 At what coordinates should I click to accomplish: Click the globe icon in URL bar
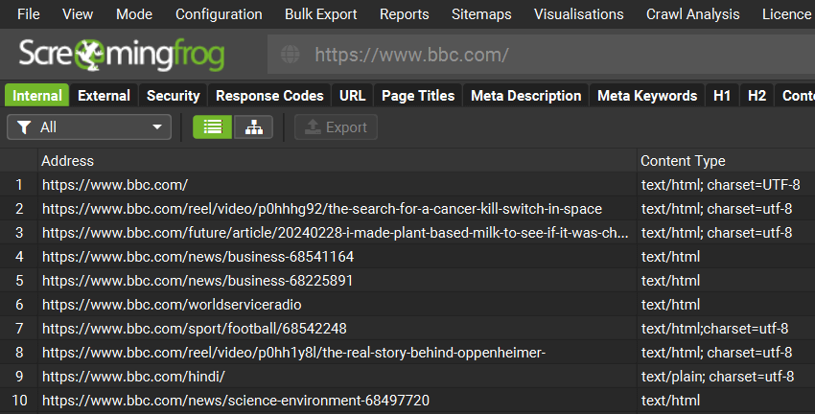coord(290,56)
